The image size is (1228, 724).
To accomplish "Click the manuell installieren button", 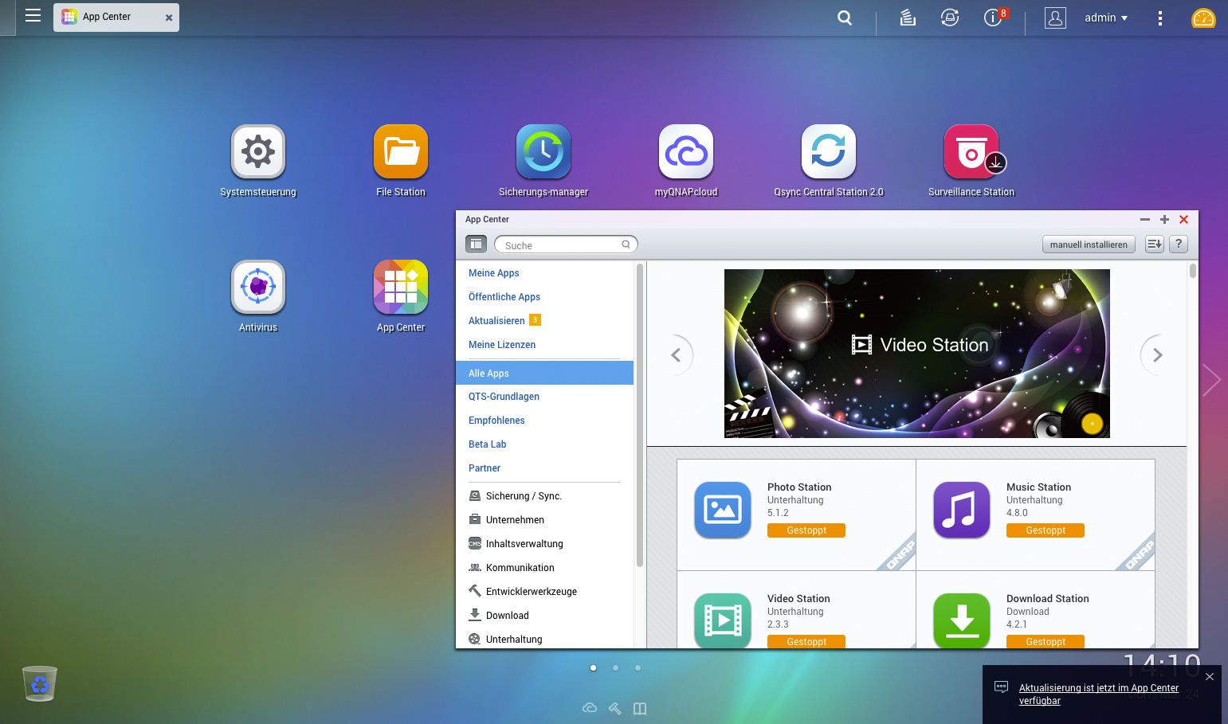I will click(1089, 245).
